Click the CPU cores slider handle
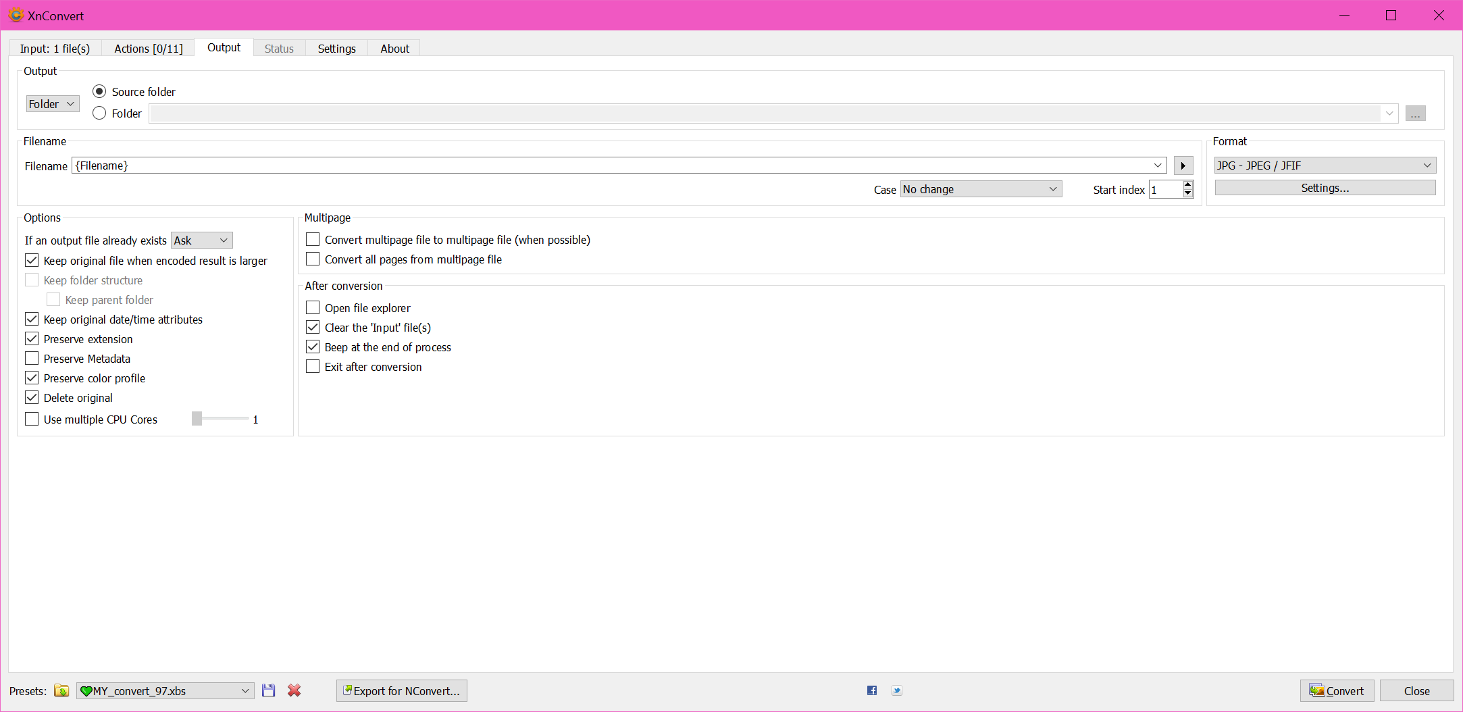1463x712 pixels. click(197, 419)
